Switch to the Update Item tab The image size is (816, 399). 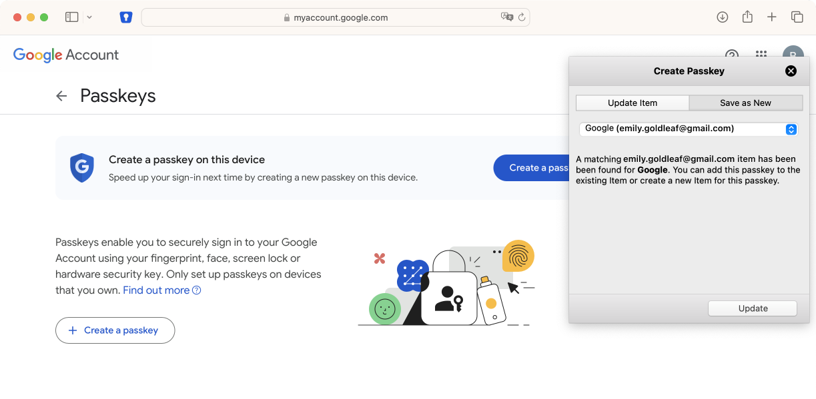point(633,103)
